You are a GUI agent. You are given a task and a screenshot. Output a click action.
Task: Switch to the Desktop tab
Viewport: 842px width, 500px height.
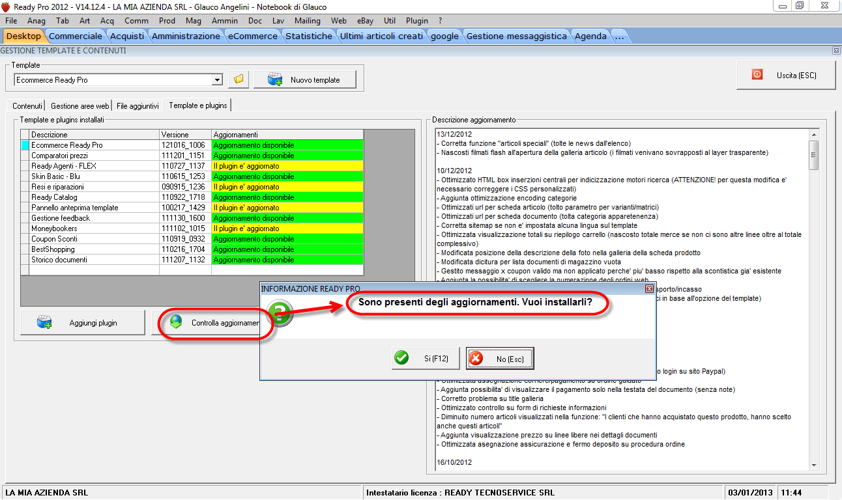pyautogui.click(x=23, y=36)
